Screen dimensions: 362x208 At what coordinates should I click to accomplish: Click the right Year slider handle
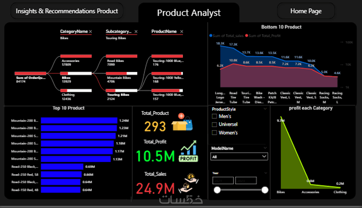pyautogui.click(x=265, y=190)
